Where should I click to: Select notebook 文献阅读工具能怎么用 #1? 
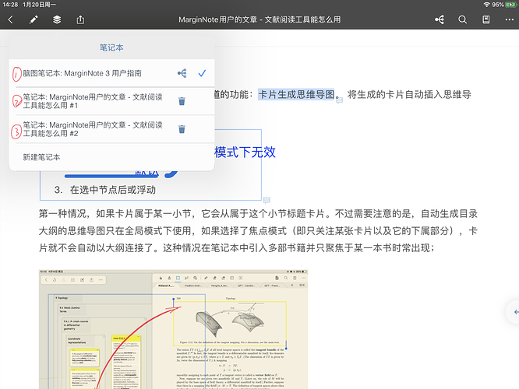(x=111, y=101)
